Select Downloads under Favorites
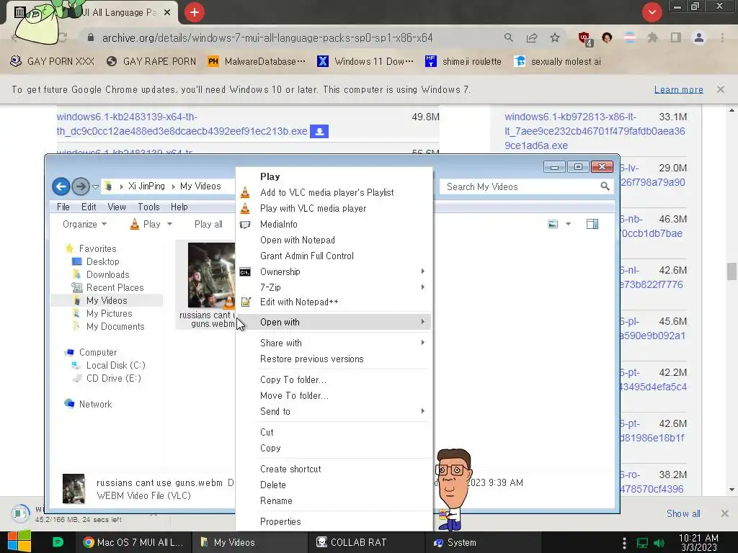The image size is (738, 553). (108, 274)
